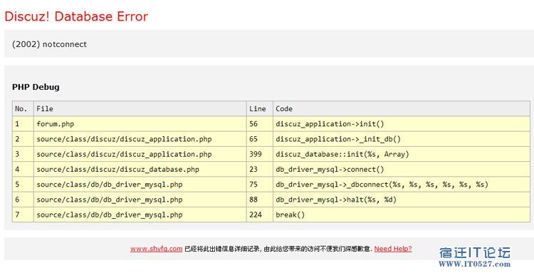534x278 pixels.
Task: Select the (2002) notconnect error message
Action: pos(49,44)
